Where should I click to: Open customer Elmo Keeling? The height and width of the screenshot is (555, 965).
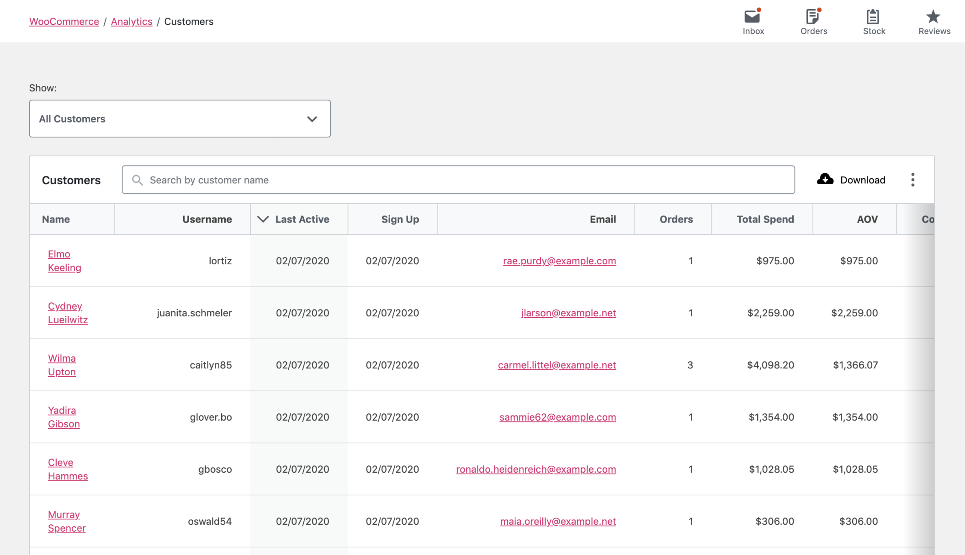pyautogui.click(x=64, y=261)
